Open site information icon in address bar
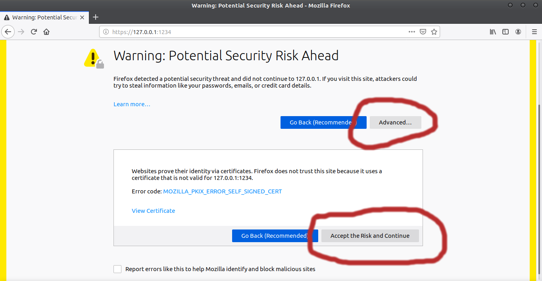The height and width of the screenshot is (281, 542). coord(106,32)
